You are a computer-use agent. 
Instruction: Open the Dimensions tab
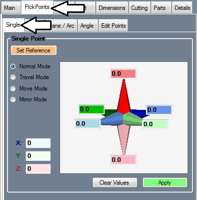[x=112, y=8]
